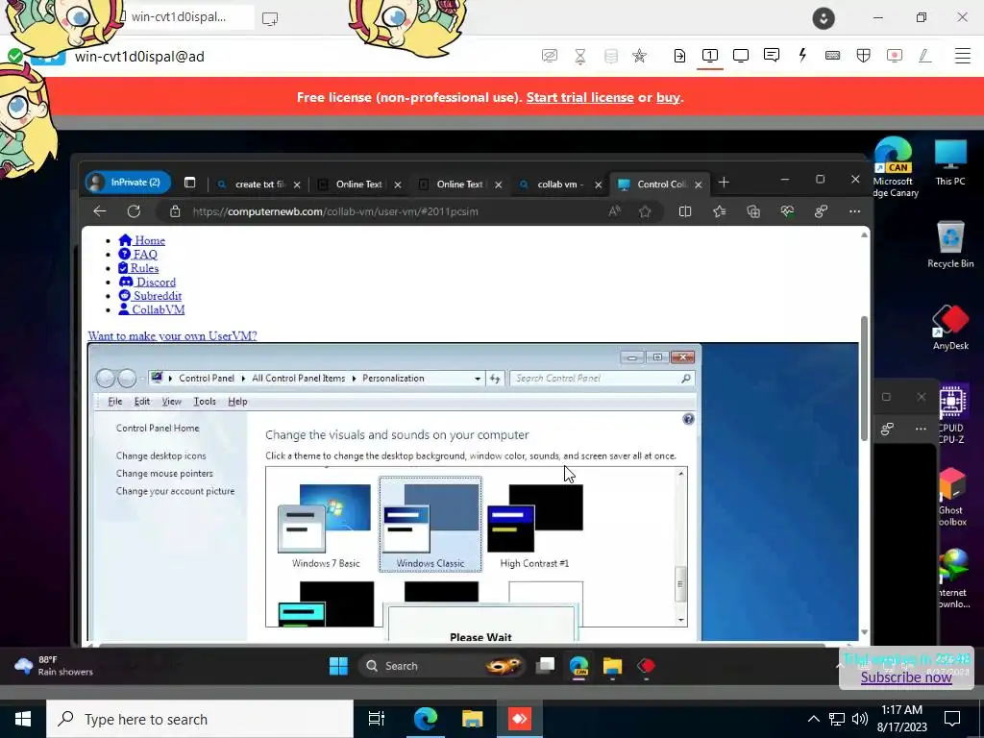
Task: Click Edge read aloud icon
Action: (x=614, y=211)
